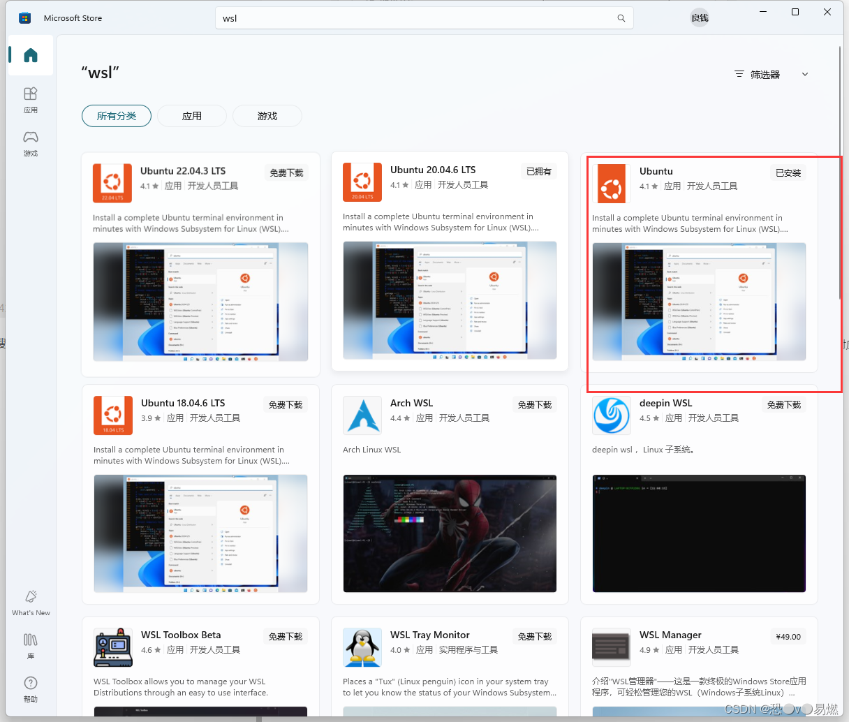Click the Microsoft Store logo icon
This screenshot has height=722, width=849.
coord(25,18)
